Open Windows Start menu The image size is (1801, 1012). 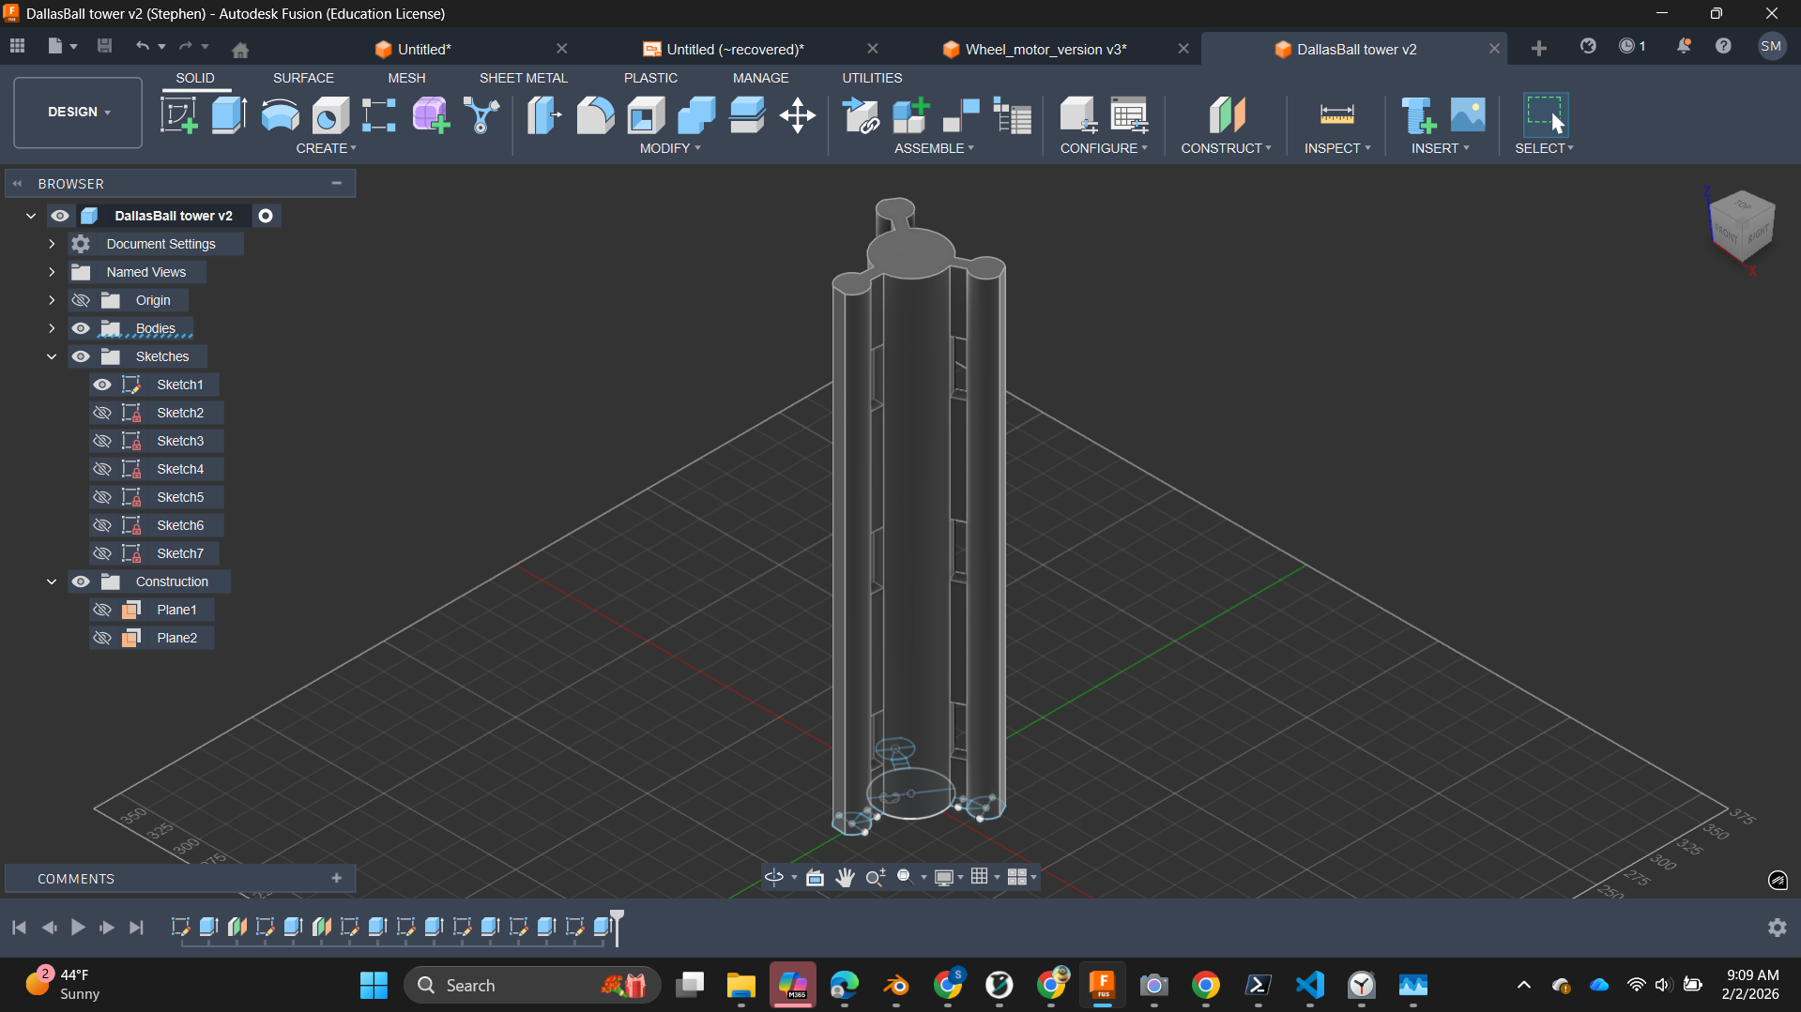click(x=374, y=985)
